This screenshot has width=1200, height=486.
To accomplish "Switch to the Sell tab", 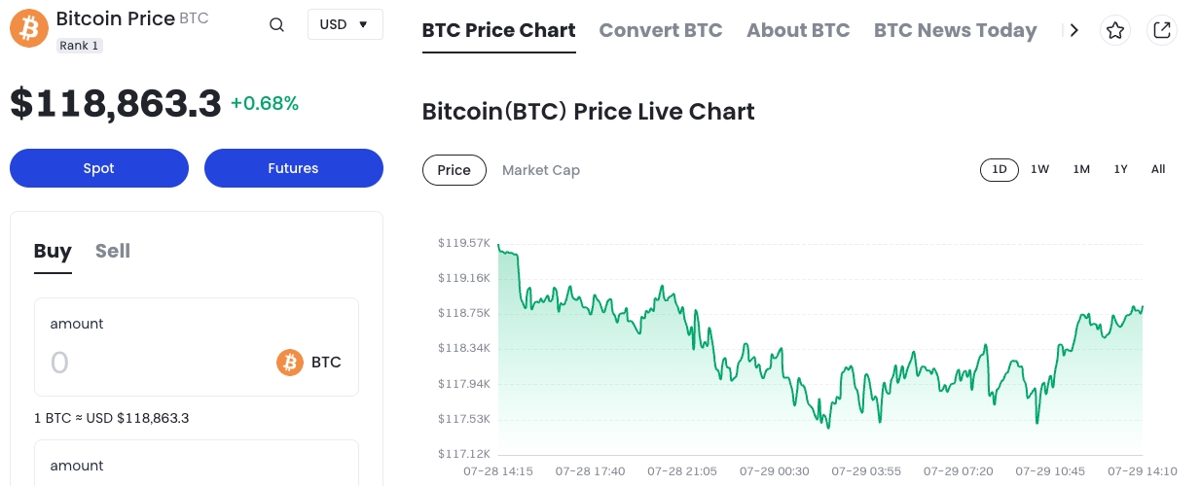I will (x=113, y=251).
